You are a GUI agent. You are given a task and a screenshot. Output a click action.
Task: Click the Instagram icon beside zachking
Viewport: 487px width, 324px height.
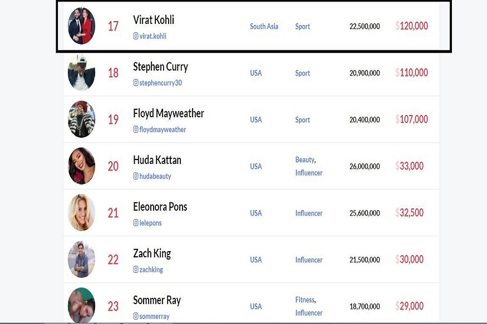click(x=136, y=270)
